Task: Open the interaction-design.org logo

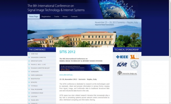Action: pyautogui.click(x=127, y=73)
